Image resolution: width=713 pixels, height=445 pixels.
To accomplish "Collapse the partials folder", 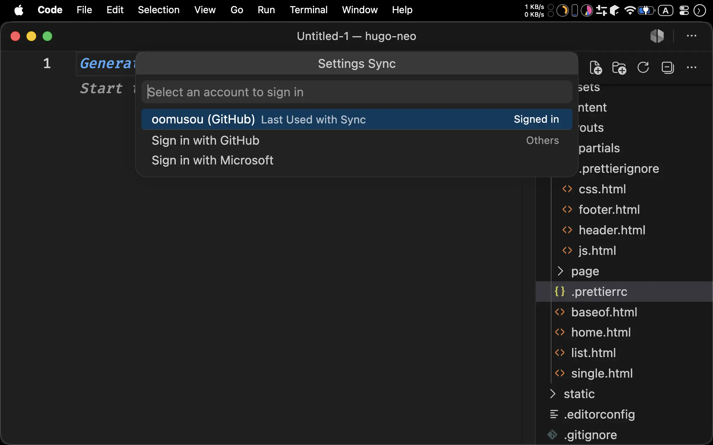I will (x=599, y=148).
